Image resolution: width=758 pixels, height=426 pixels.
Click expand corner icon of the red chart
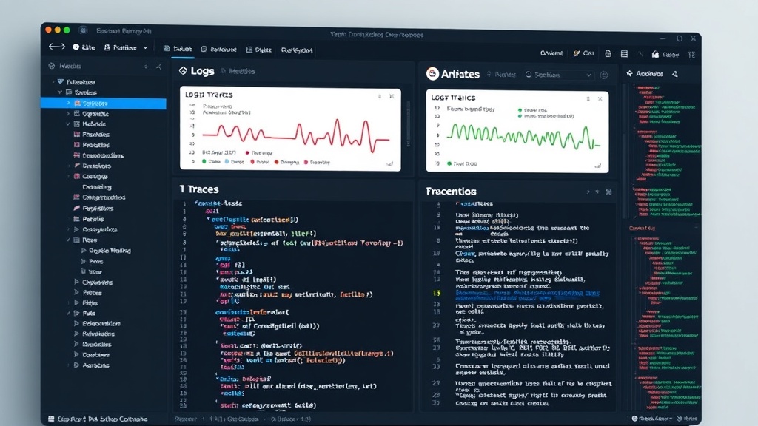[389, 163]
